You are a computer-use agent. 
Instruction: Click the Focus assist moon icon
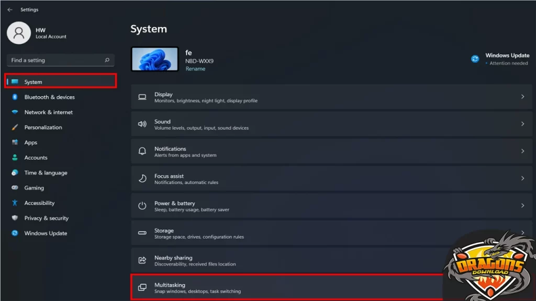pyautogui.click(x=142, y=179)
